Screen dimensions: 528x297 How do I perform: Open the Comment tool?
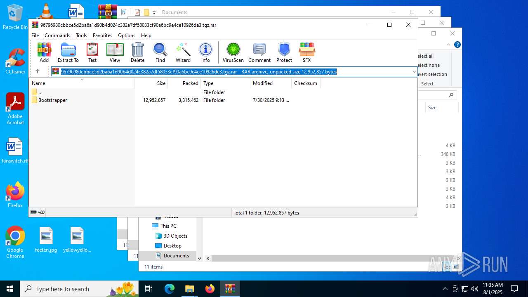pyautogui.click(x=259, y=52)
